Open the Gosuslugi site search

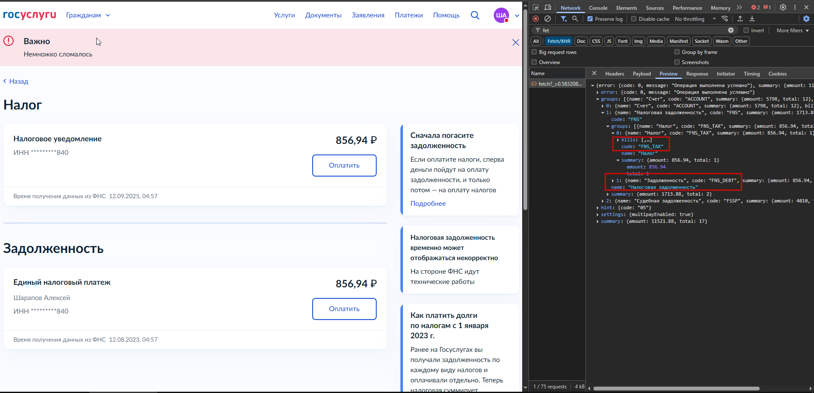(x=475, y=15)
